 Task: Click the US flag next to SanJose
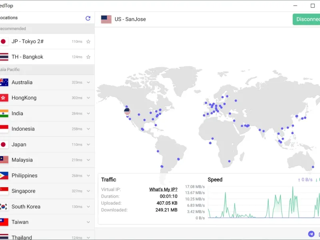point(106,19)
